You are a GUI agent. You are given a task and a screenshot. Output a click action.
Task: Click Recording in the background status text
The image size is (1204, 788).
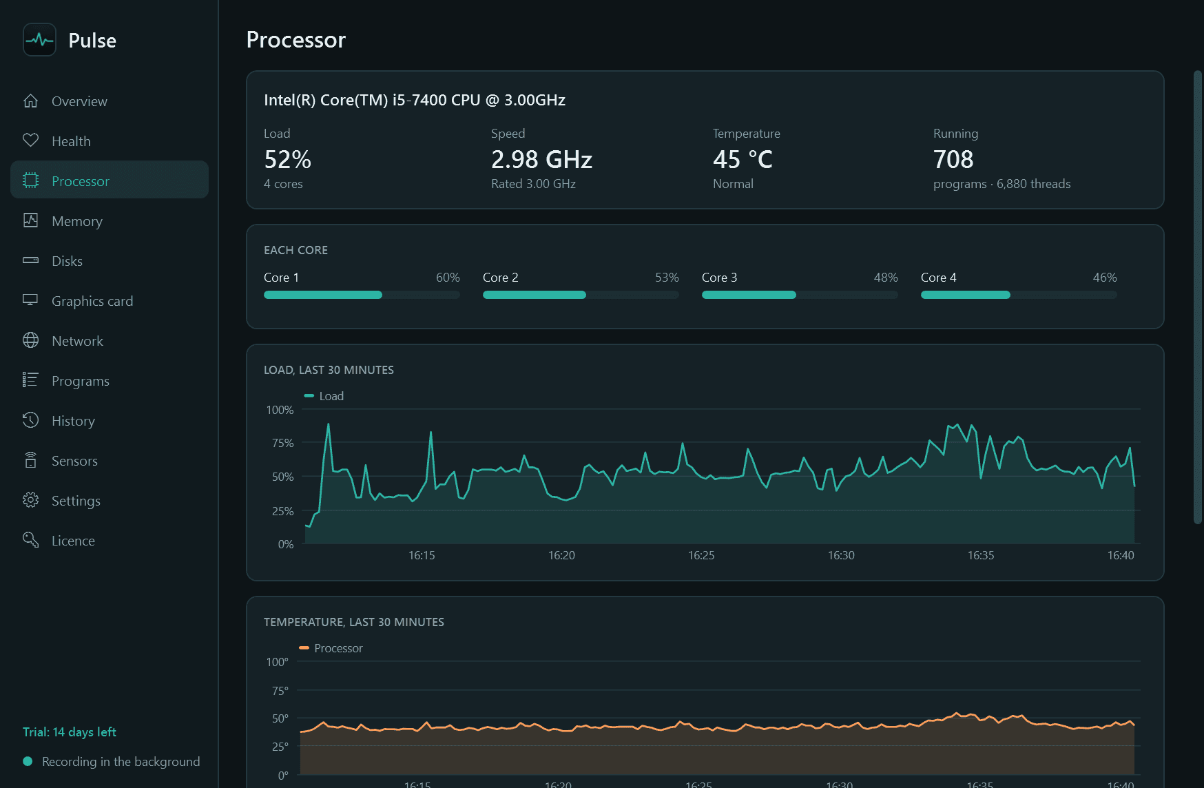point(121,761)
